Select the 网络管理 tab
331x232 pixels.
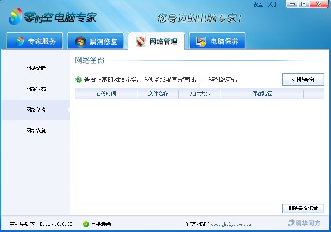click(x=156, y=41)
